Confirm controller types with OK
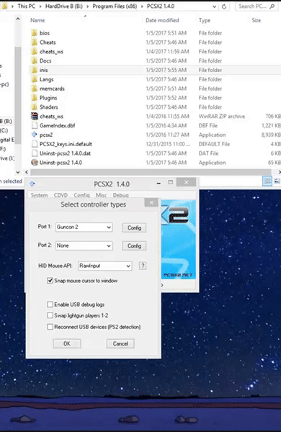Image resolution: width=281 pixels, height=432 pixels. (x=67, y=343)
